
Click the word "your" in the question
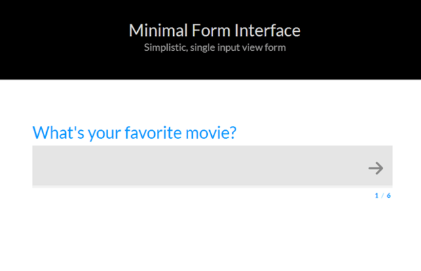[x=104, y=134]
